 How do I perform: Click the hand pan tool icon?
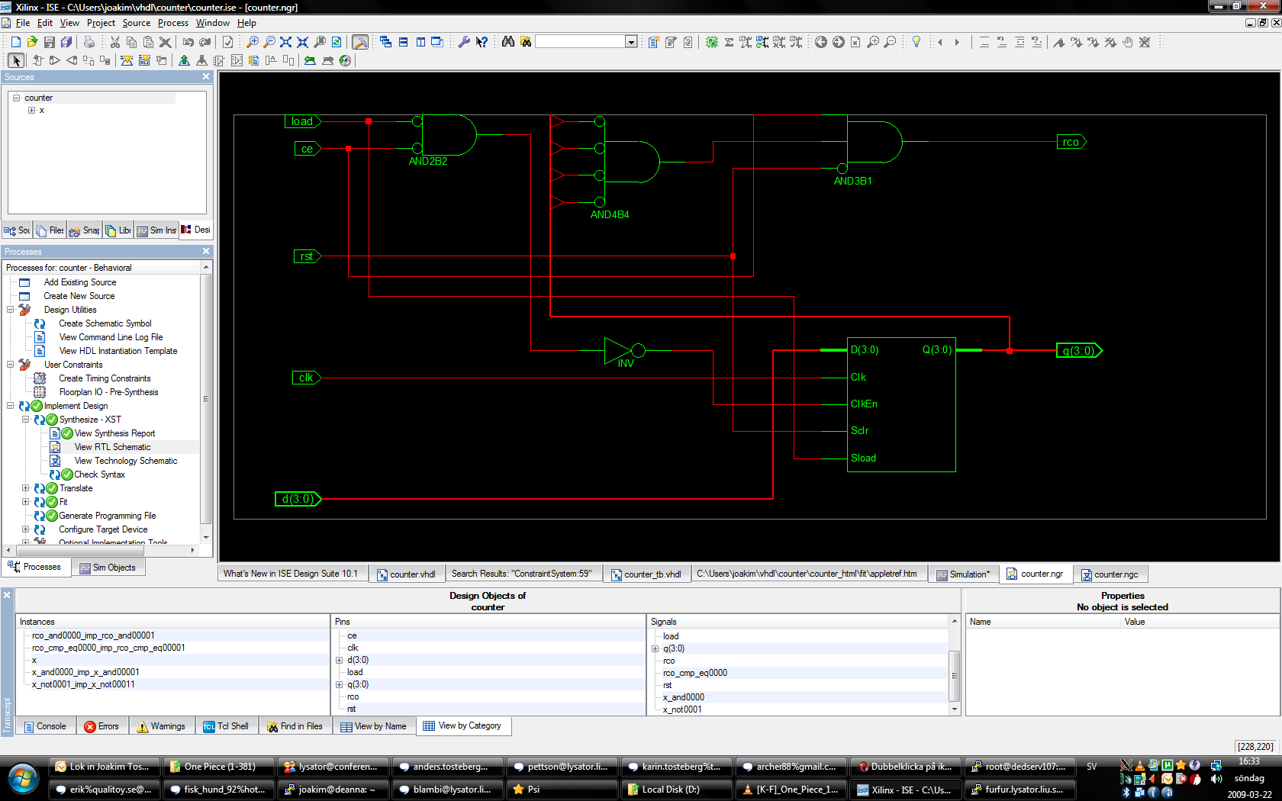1128,42
